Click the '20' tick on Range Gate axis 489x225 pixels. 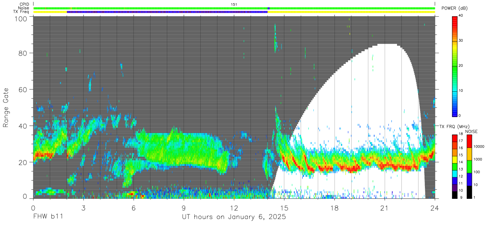click(23, 162)
